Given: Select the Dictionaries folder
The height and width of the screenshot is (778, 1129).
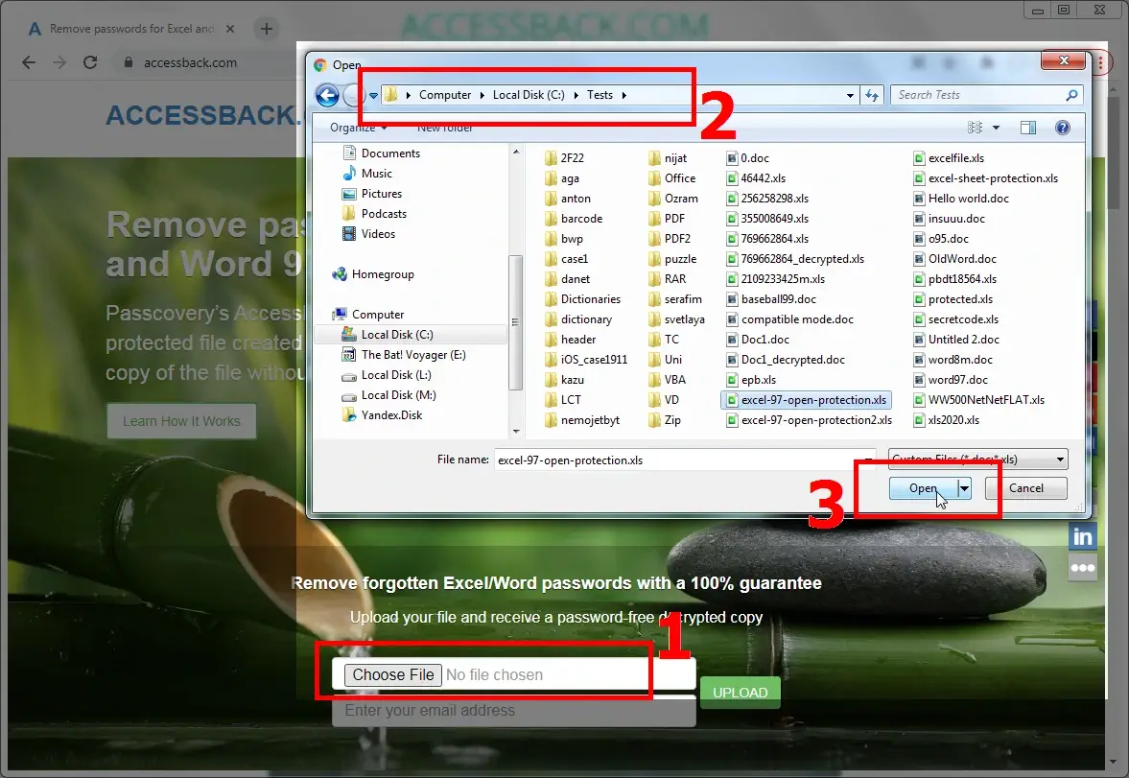Looking at the screenshot, I should pyautogui.click(x=582, y=299).
